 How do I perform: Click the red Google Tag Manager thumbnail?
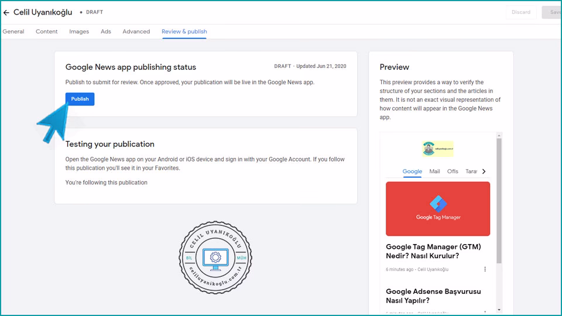[x=438, y=208]
